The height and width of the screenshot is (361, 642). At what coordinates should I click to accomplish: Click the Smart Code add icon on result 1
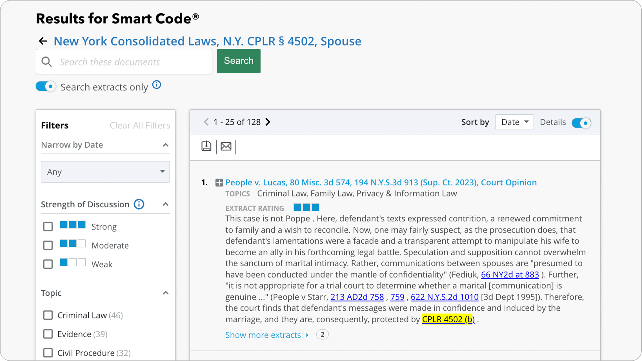(219, 182)
